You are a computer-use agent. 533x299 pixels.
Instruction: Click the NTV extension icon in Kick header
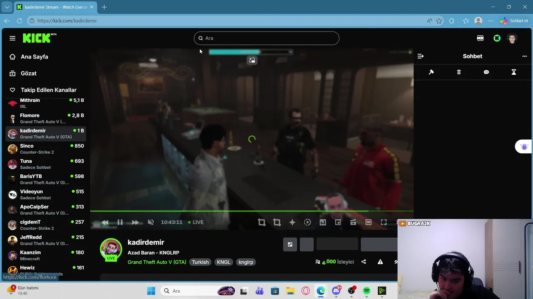tap(480, 38)
